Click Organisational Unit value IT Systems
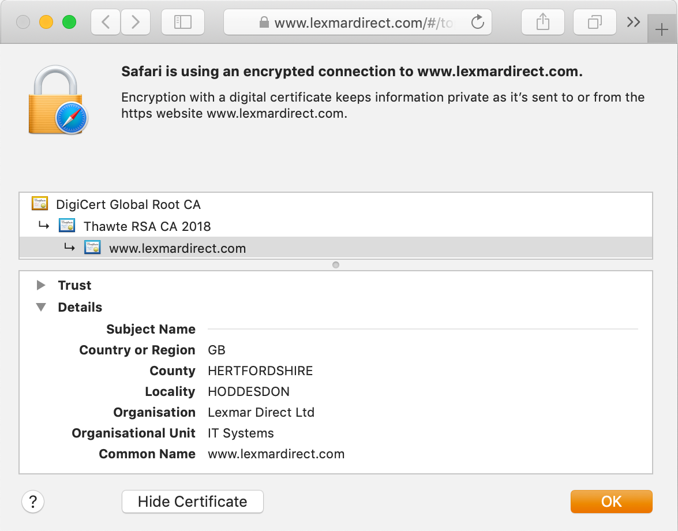The height and width of the screenshot is (531, 678). pos(241,433)
